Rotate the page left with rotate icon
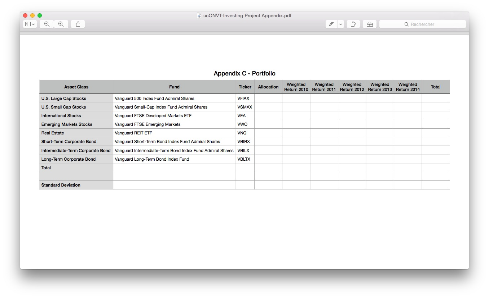The width and height of the screenshot is (489, 298). pos(353,24)
